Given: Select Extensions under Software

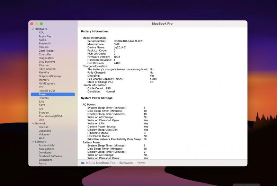Looking at the screenshot, I should [x=45, y=160].
